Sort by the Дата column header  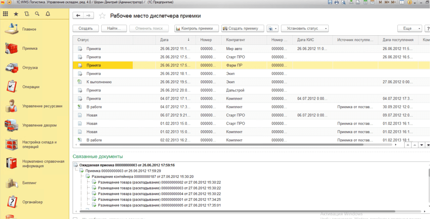click(x=176, y=40)
